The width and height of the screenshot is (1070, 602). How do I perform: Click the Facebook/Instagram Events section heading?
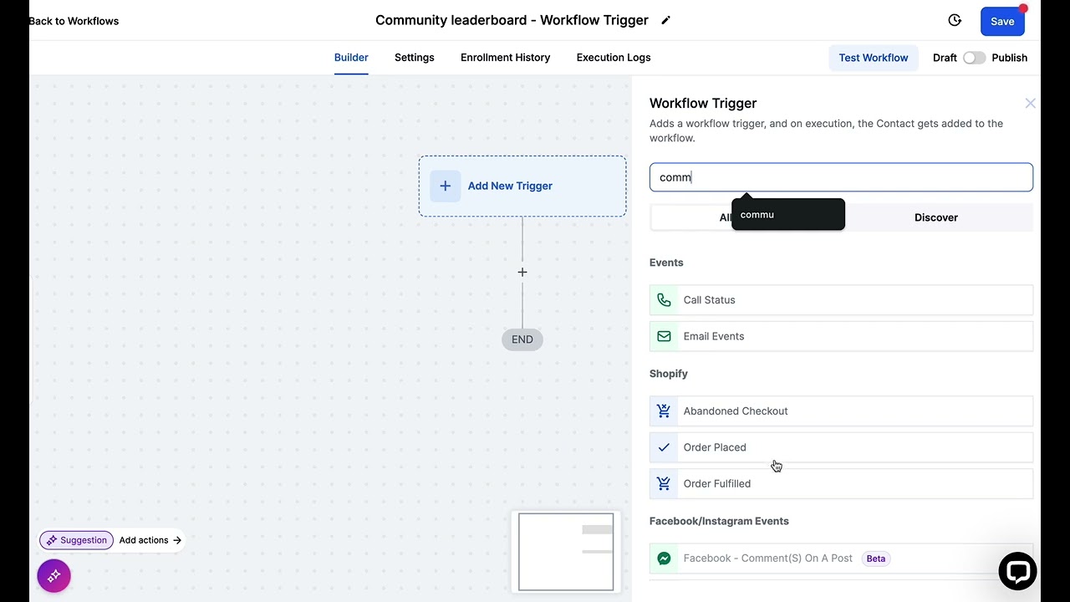point(719,521)
